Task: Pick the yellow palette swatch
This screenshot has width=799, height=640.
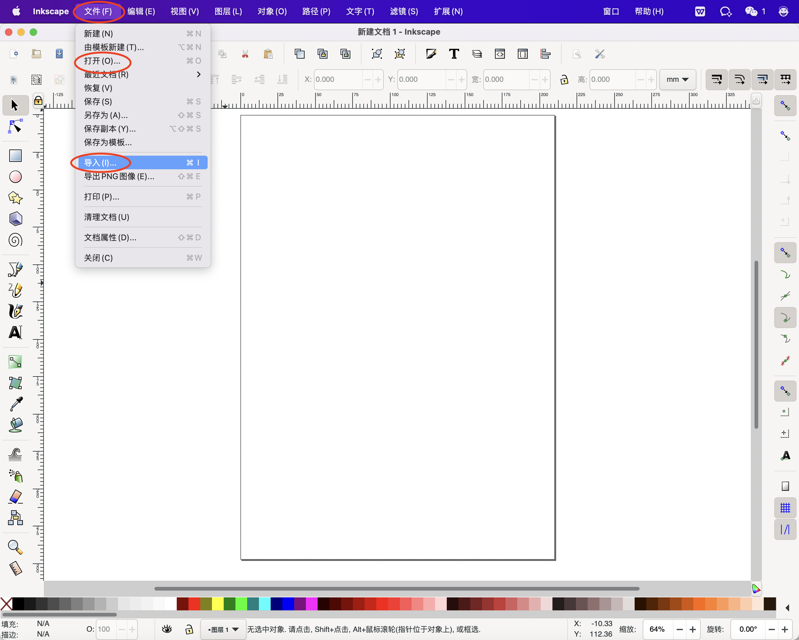Action: point(218,604)
